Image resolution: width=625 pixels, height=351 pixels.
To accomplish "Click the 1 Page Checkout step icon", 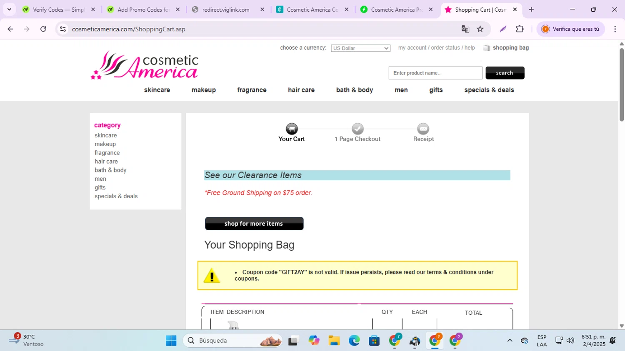I will [357, 129].
